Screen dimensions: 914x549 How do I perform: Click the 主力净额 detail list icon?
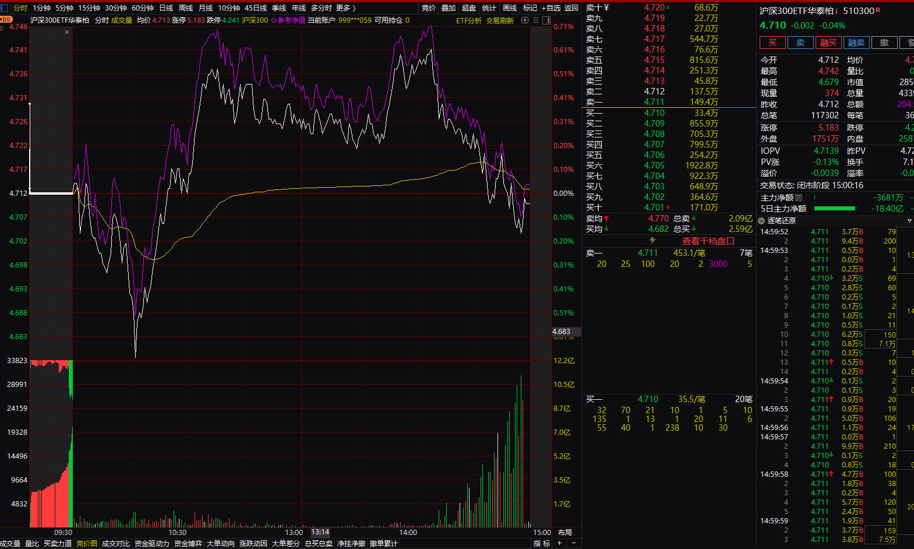point(799,198)
